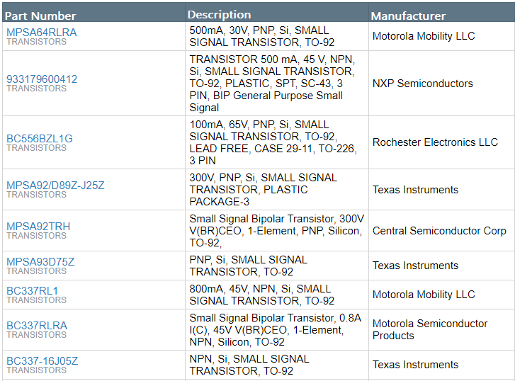Open the MPSA64RLRA part link
Screen dimensions: 515x381
pos(41,32)
